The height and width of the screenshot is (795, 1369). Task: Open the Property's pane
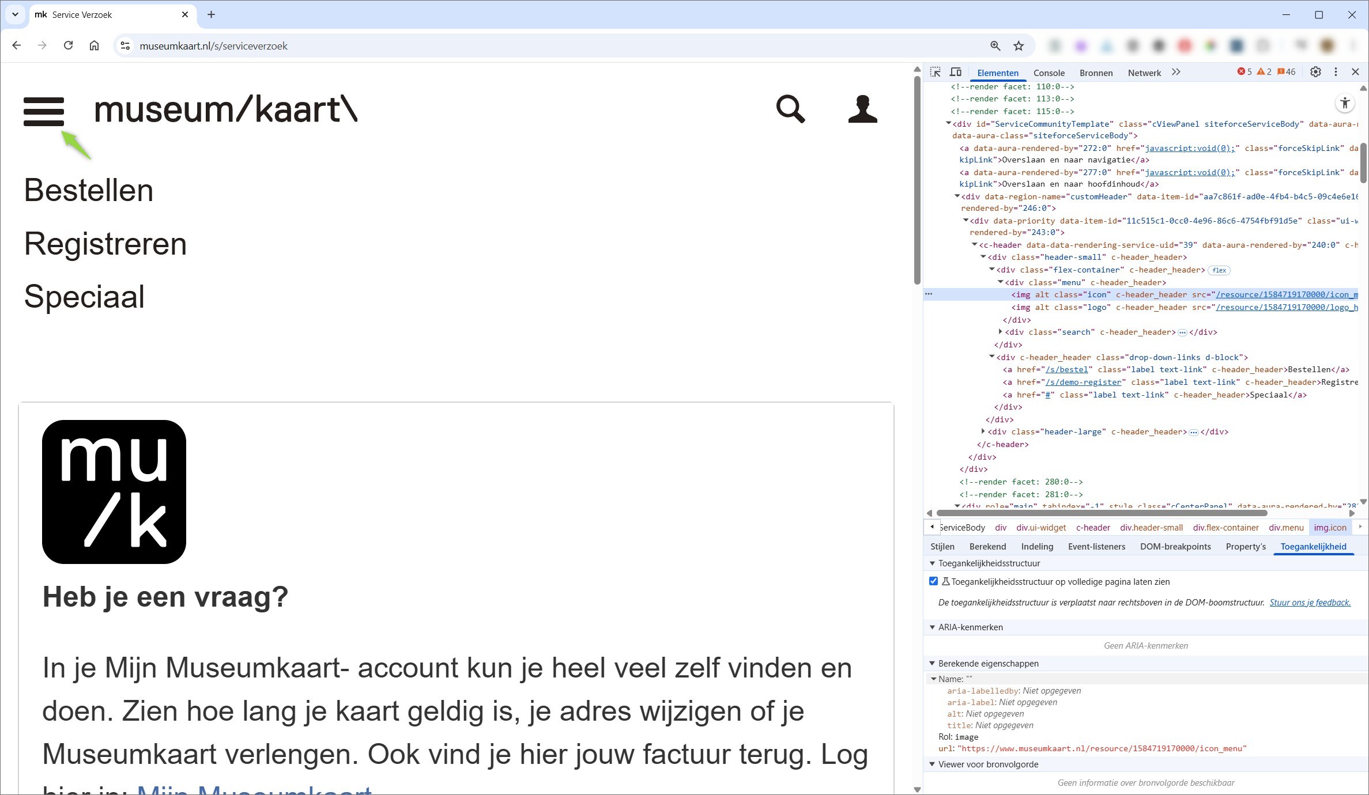(x=1246, y=547)
